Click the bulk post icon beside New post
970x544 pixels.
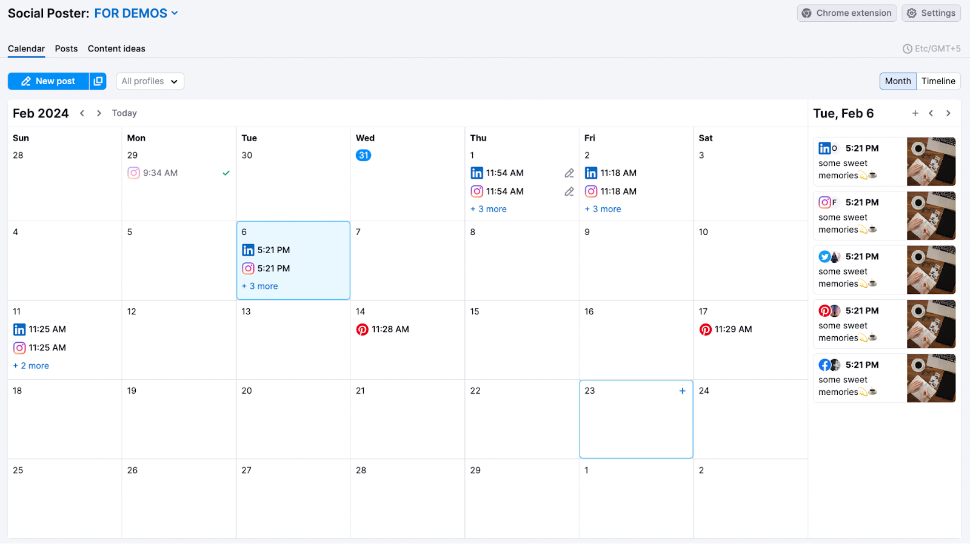tap(98, 81)
